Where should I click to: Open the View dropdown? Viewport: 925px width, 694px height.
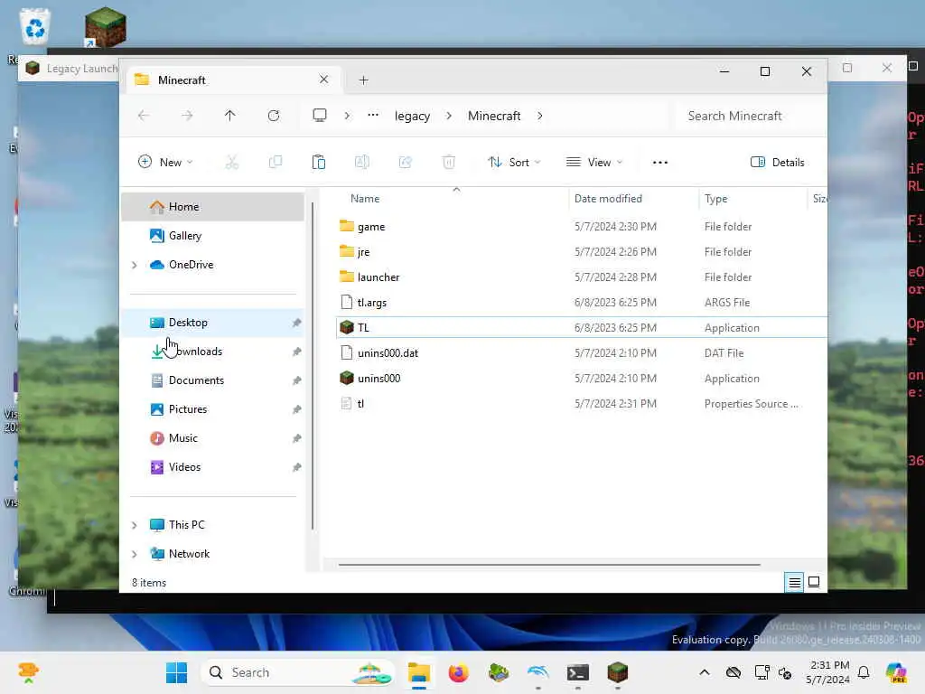(594, 163)
